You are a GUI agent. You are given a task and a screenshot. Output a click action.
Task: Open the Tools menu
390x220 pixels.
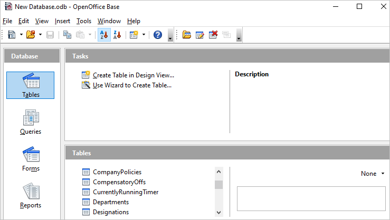pos(83,21)
